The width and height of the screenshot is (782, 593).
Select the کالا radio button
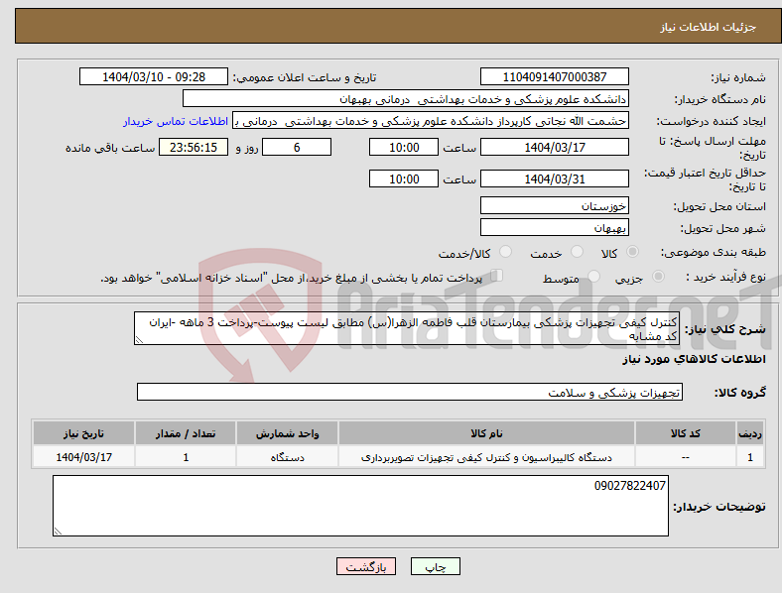coord(632,252)
